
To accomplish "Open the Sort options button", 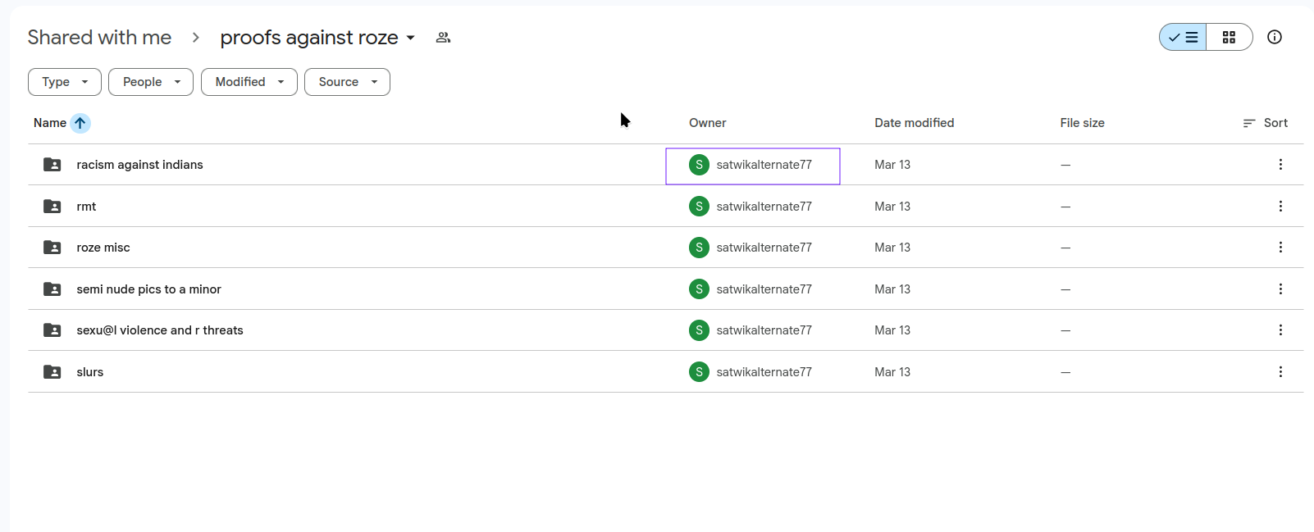I will [x=1265, y=123].
